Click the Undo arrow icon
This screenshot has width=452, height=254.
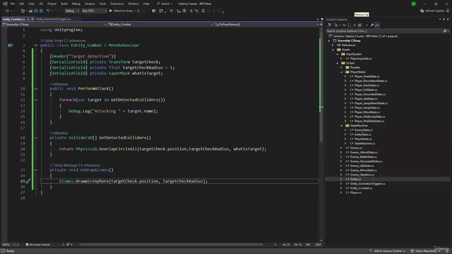(48, 11)
